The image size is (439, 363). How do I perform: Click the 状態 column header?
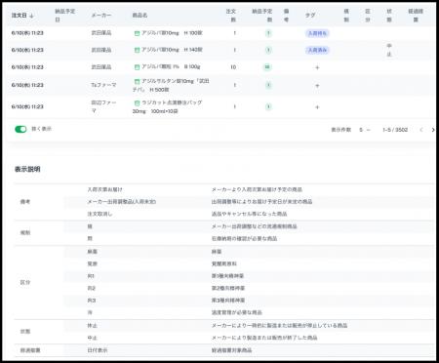pyautogui.click(x=389, y=16)
